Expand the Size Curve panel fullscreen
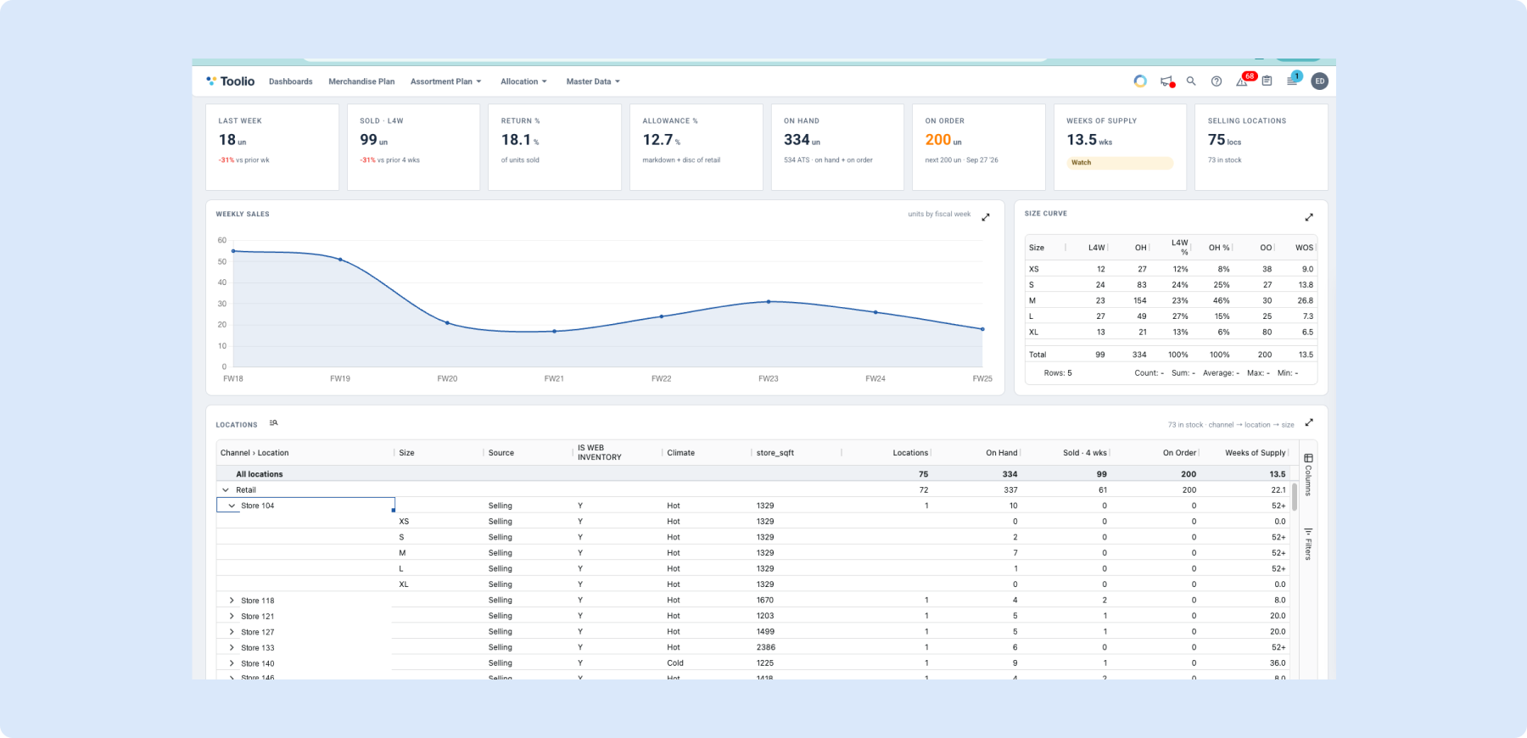The height and width of the screenshot is (738, 1527). tap(1309, 217)
